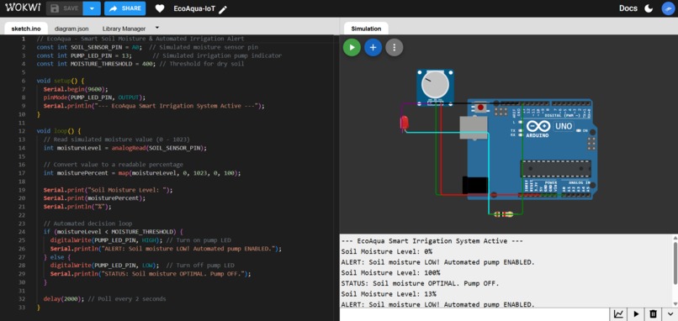Image resolution: width=678 pixels, height=321 pixels.
Task: Click 'Serial.begin(9600);' code line
Action: click(x=75, y=89)
